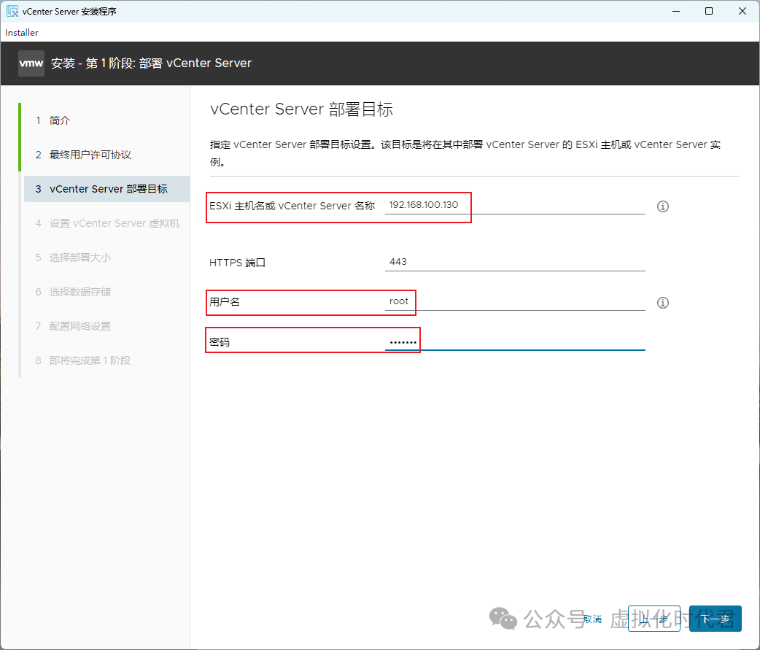Click the vmw logo in the header
The image size is (760, 650).
click(31, 63)
